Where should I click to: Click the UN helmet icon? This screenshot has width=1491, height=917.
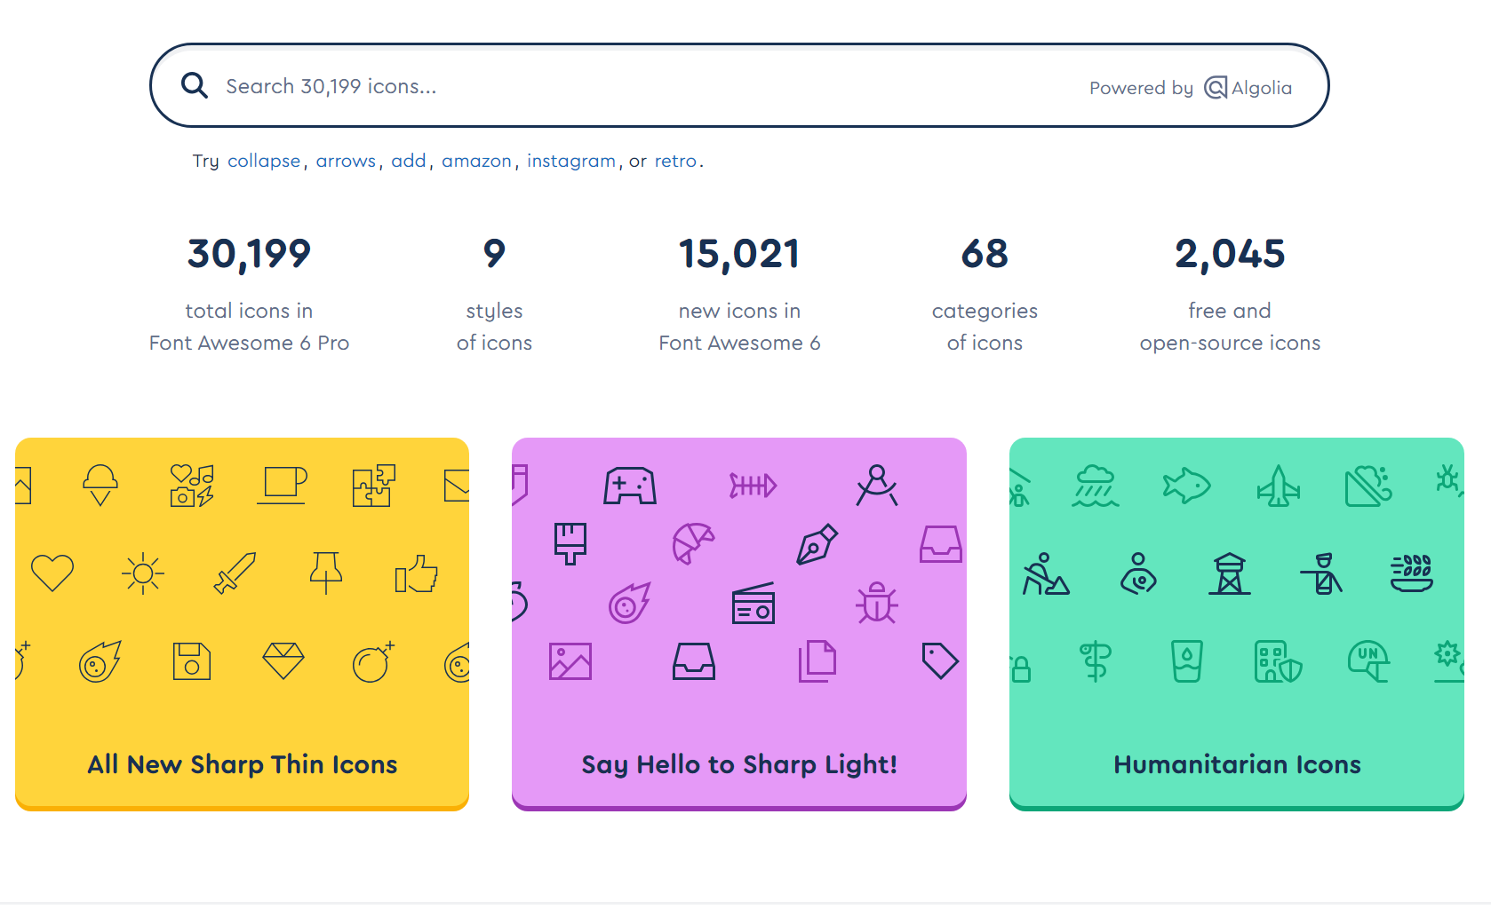click(x=1369, y=661)
